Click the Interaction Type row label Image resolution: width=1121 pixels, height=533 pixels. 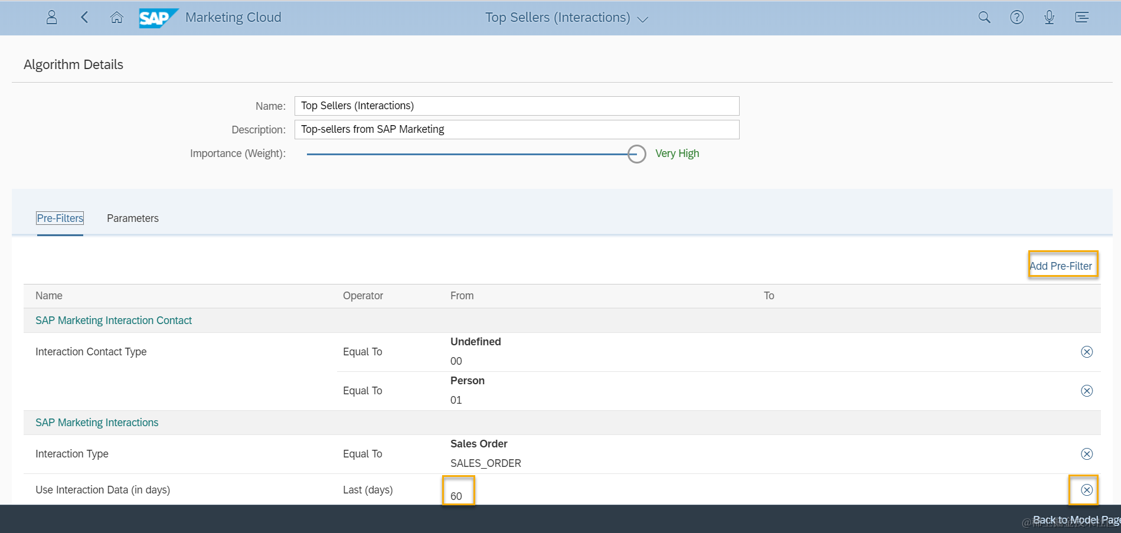point(72,454)
